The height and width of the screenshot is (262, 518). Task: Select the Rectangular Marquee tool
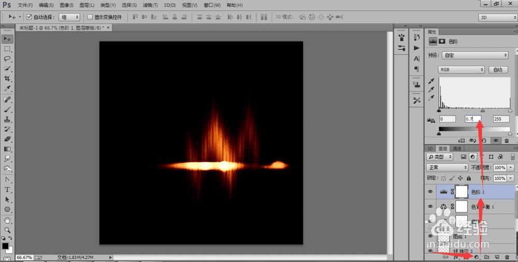tap(7, 49)
